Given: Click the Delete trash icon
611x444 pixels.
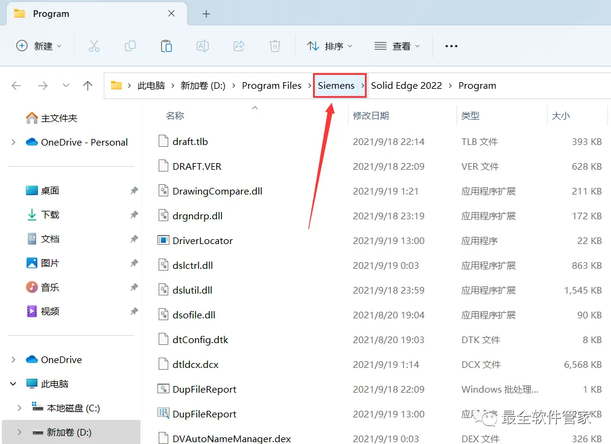Looking at the screenshot, I should point(275,46).
